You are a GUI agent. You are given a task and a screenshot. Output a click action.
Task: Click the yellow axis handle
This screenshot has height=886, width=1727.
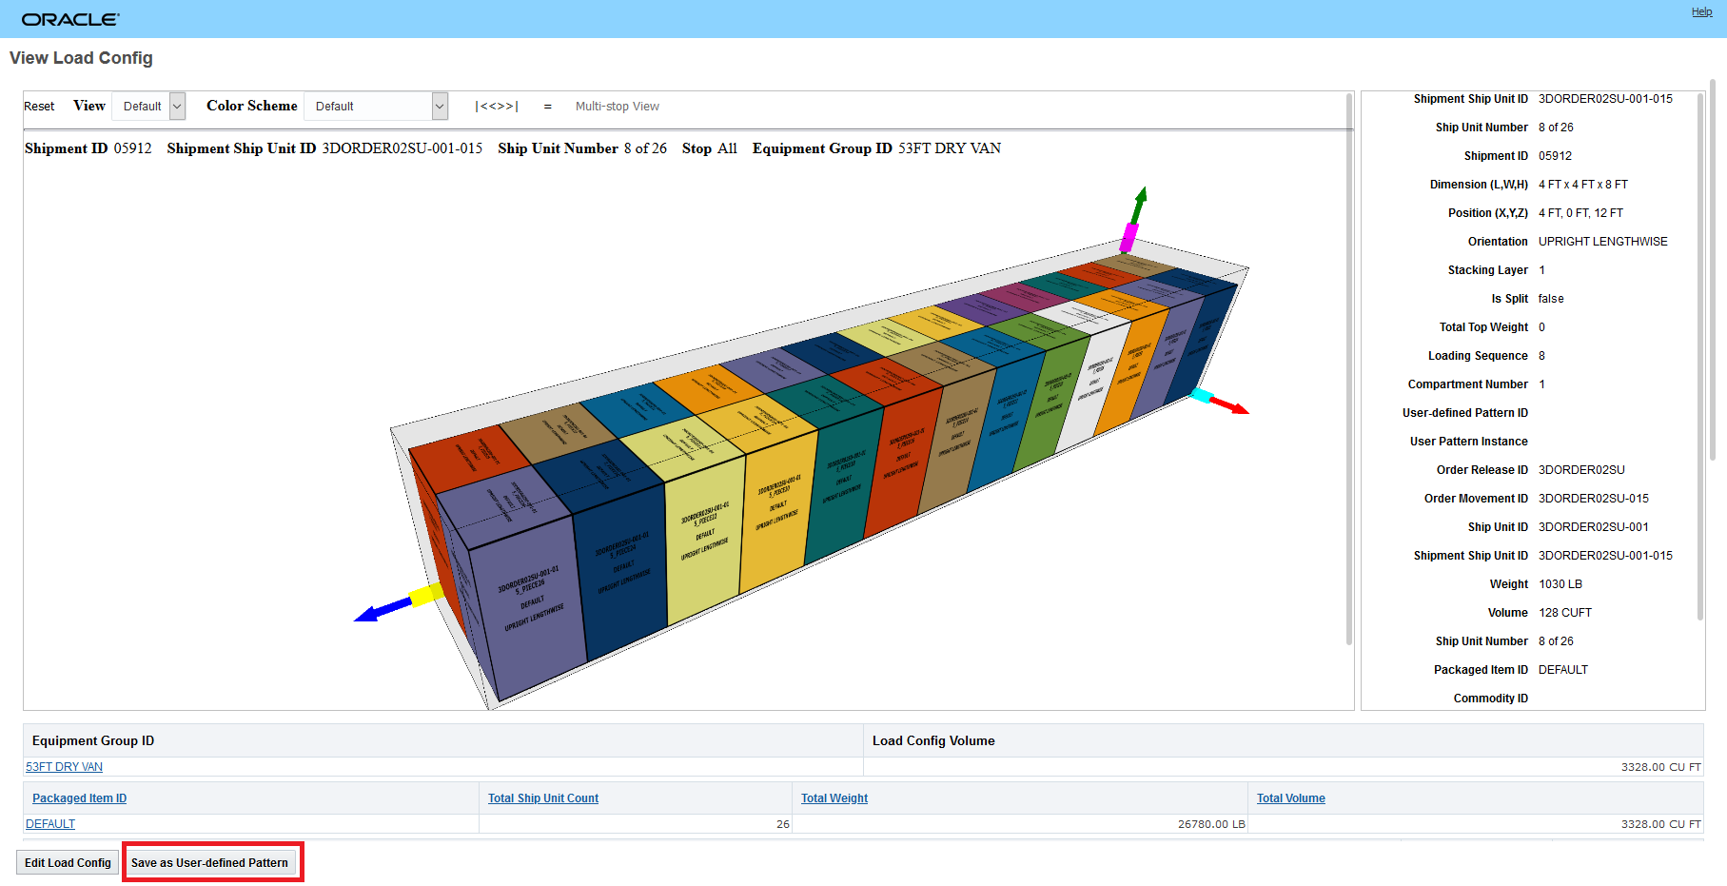[426, 595]
